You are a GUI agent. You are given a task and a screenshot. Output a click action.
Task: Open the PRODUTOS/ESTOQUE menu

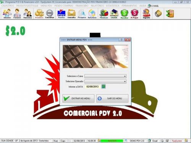pyautogui.click(x=27, y=6)
